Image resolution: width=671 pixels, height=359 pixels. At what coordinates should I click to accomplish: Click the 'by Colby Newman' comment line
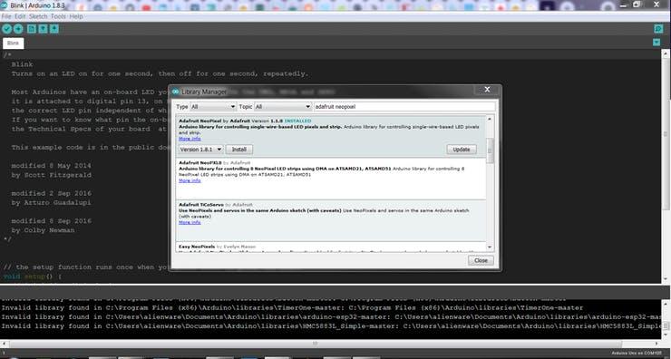(43, 230)
